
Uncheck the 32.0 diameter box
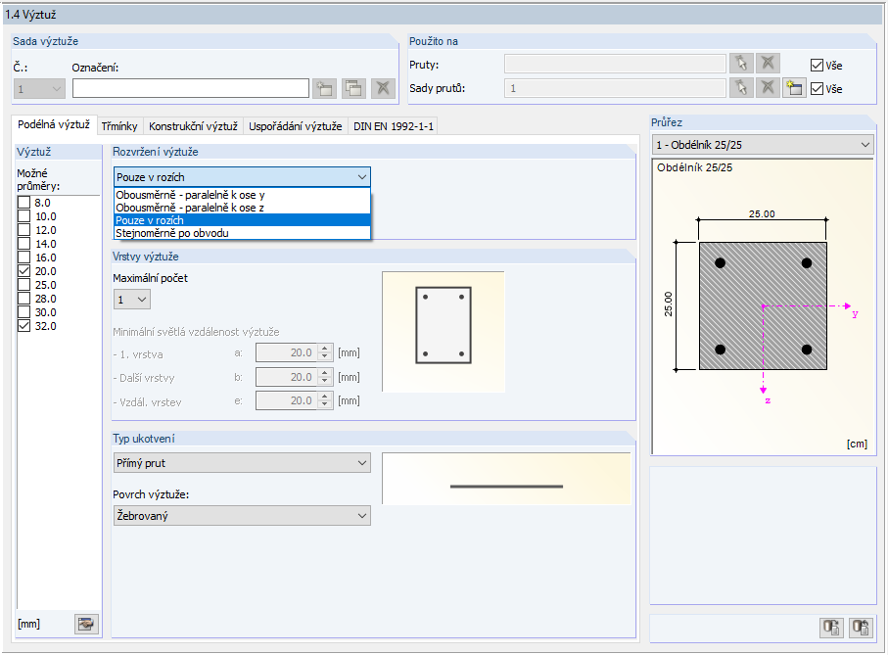pos(23,326)
